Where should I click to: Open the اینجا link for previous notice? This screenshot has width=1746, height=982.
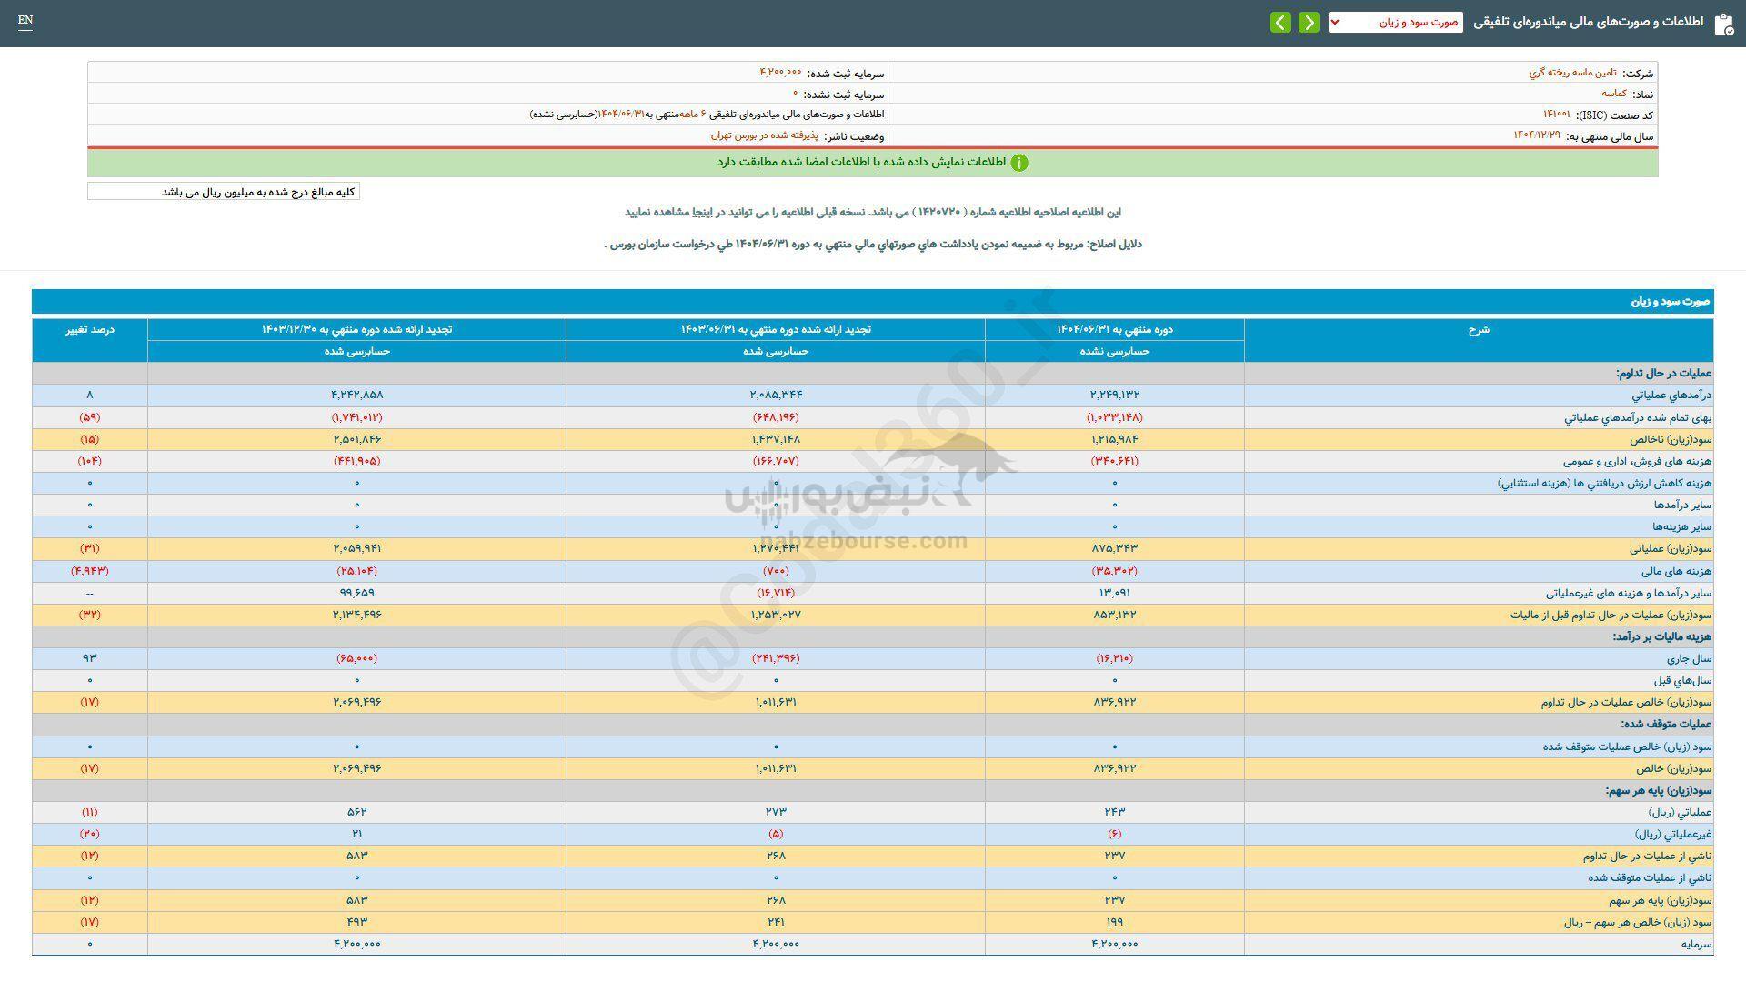(700, 212)
